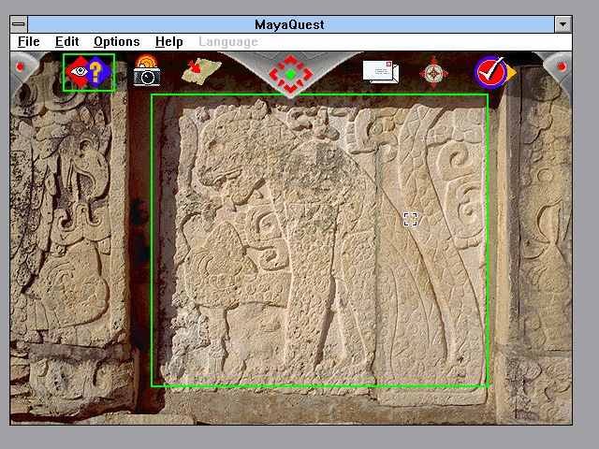
Task: Click the title bar down-arrow button
Action: (562, 24)
